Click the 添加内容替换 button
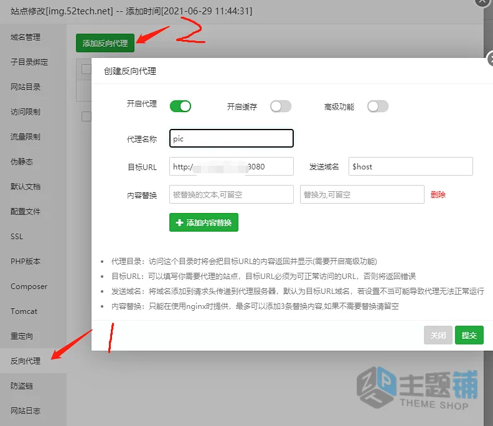 [204, 222]
